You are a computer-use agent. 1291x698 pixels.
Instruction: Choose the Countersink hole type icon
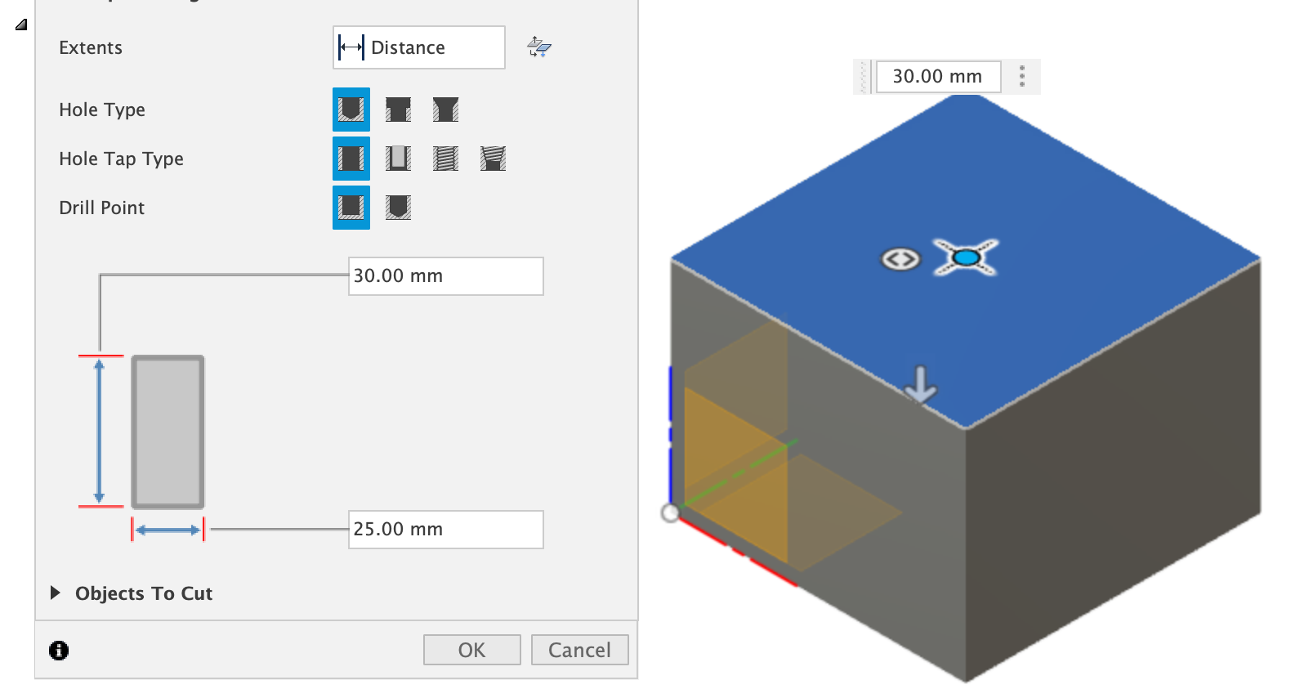point(445,110)
